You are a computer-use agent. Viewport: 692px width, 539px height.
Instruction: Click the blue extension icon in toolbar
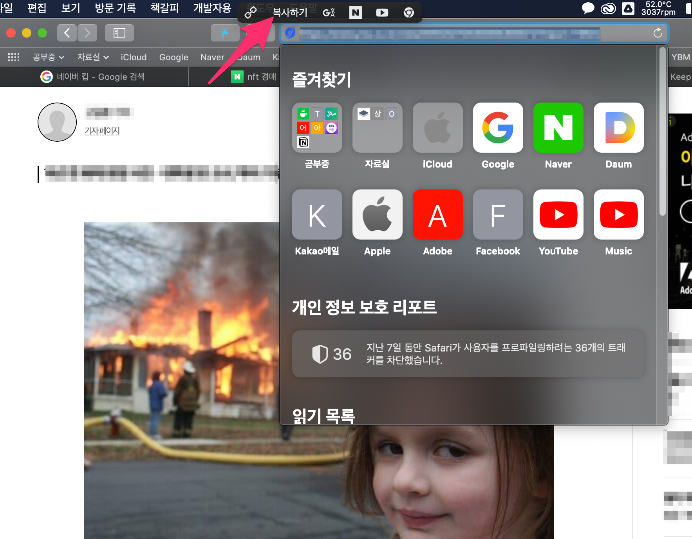coord(225,33)
